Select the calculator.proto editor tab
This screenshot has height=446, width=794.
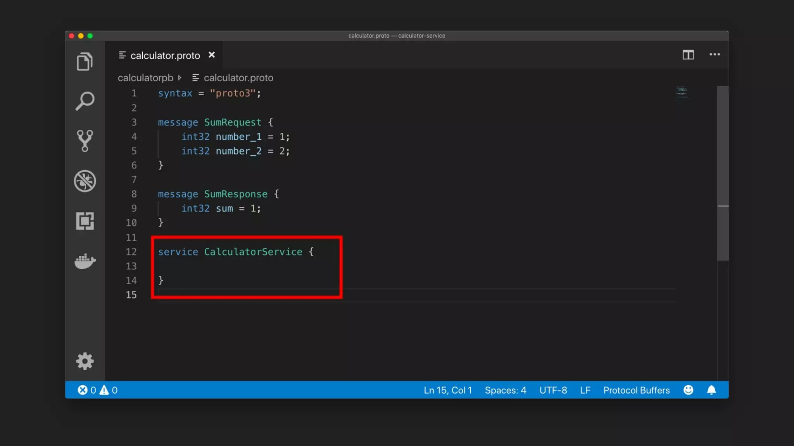pos(165,55)
